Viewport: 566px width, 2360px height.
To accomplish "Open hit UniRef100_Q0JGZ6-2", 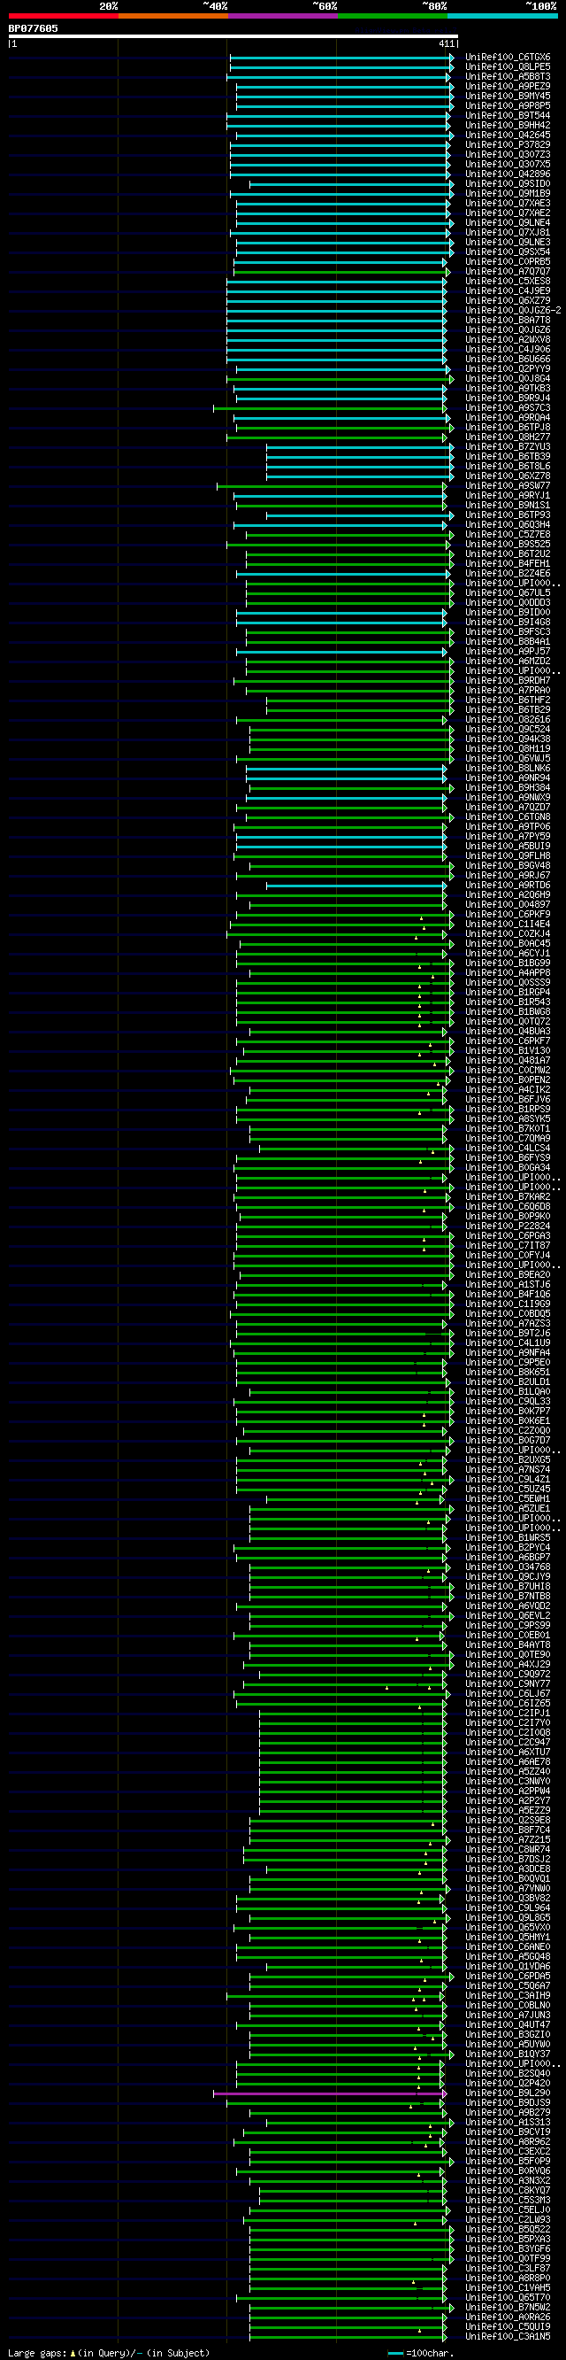I will [x=513, y=311].
